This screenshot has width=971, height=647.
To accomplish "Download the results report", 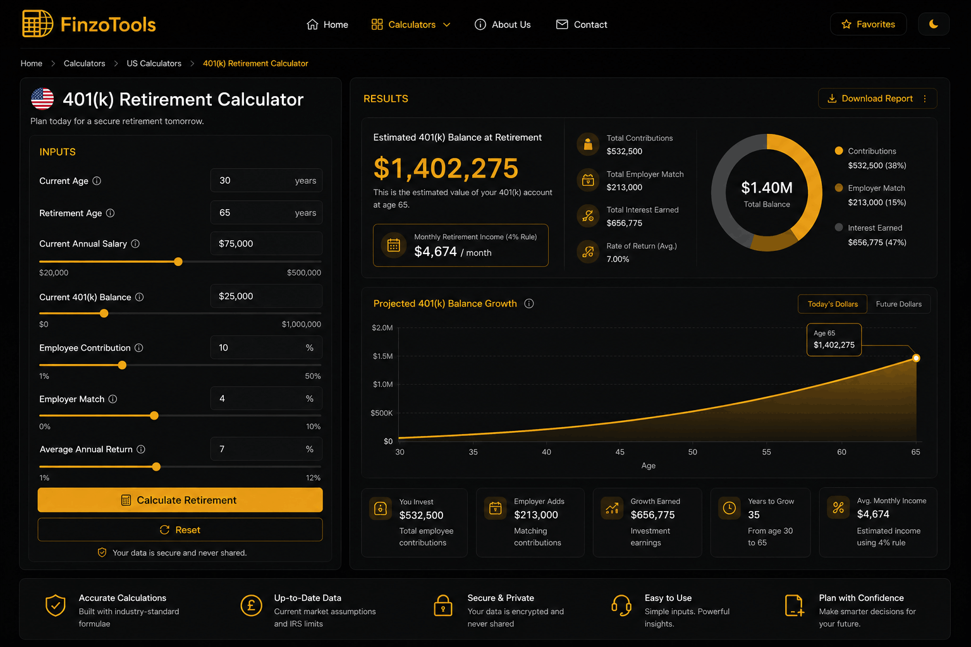I will pos(870,99).
